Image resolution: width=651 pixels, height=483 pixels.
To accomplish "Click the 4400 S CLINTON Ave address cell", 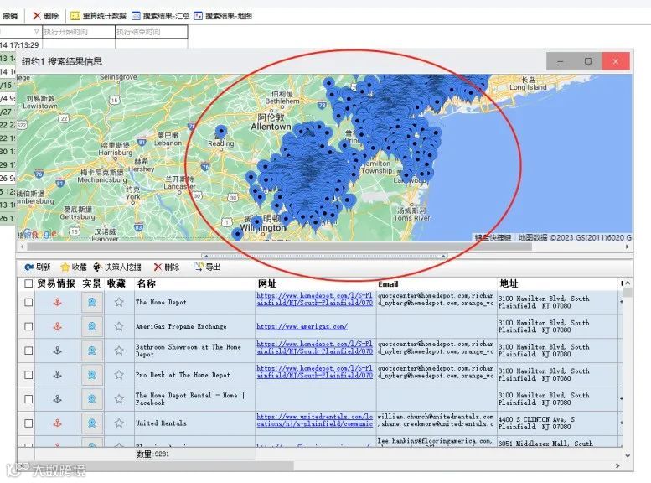I will tap(558, 423).
